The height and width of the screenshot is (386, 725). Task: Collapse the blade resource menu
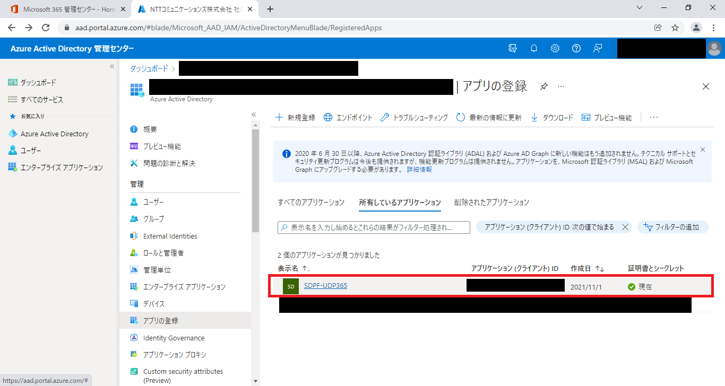pyautogui.click(x=254, y=115)
